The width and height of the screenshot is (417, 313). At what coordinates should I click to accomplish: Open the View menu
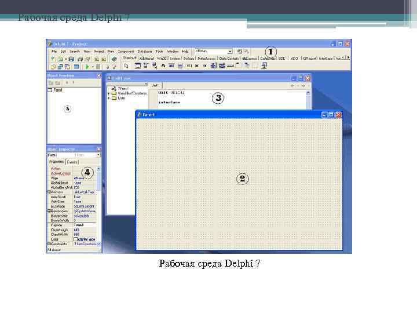[87, 51]
